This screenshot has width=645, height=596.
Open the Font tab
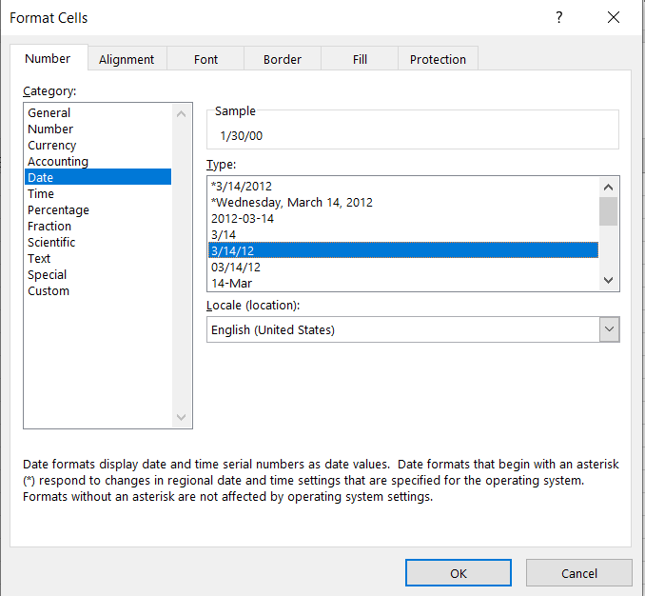[x=205, y=59]
